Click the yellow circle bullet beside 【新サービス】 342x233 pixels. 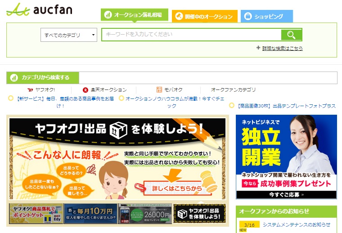[11, 99]
